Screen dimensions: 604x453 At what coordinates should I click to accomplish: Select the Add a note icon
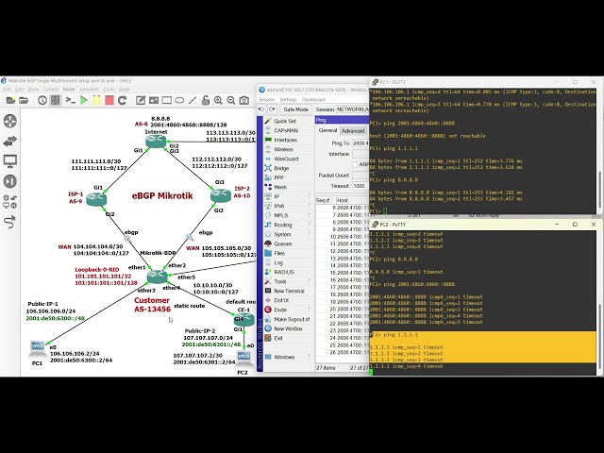click(141, 101)
